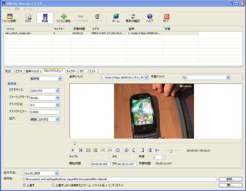This screenshot has height=191, width=246.
Task: Click the end time 00:00:21:437 field
Action: [x=127, y=164]
